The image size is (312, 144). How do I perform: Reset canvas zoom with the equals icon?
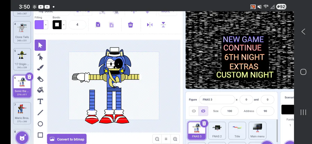[x=166, y=139]
